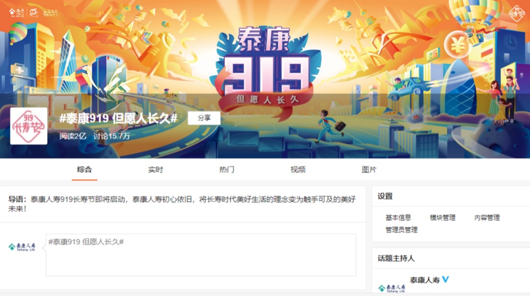Click the 分享 button
The width and height of the screenshot is (530, 296).
(204, 118)
